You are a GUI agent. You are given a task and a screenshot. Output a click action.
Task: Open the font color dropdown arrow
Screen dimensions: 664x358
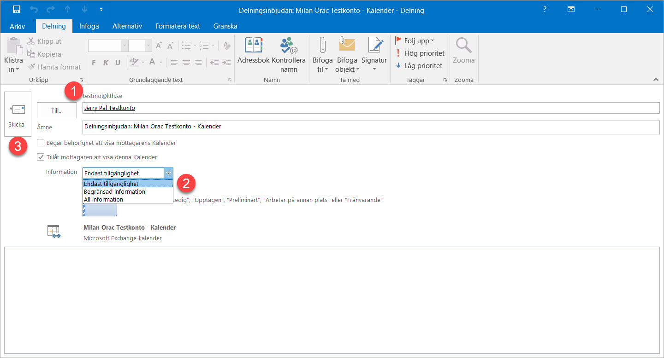(161, 63)
